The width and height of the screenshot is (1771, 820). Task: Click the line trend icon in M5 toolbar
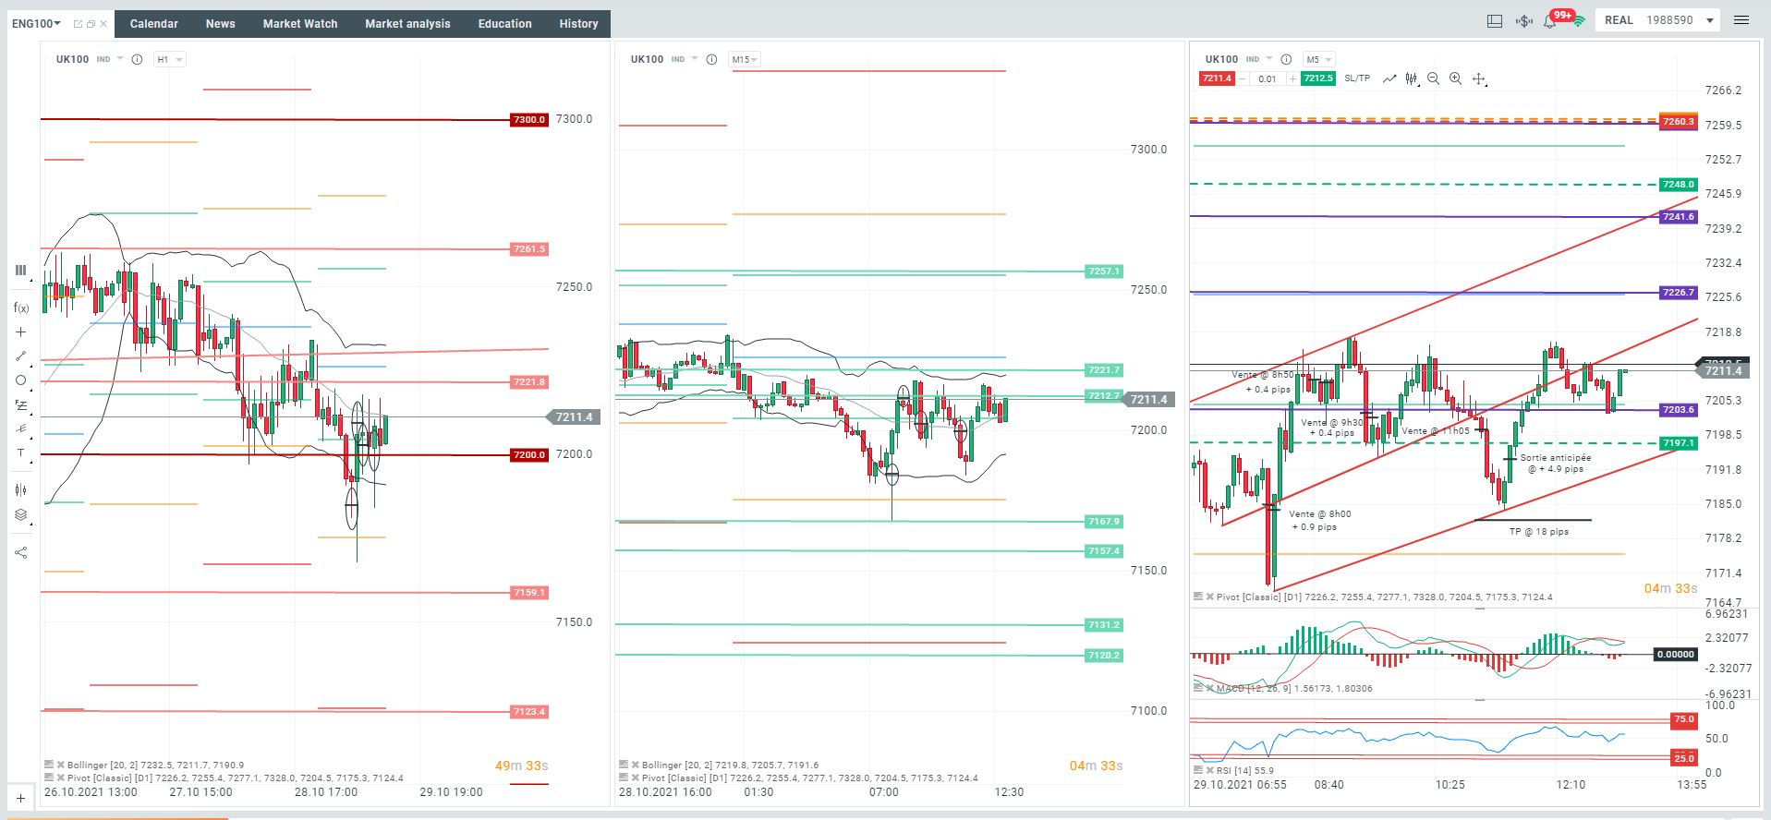coord(1389,78)
